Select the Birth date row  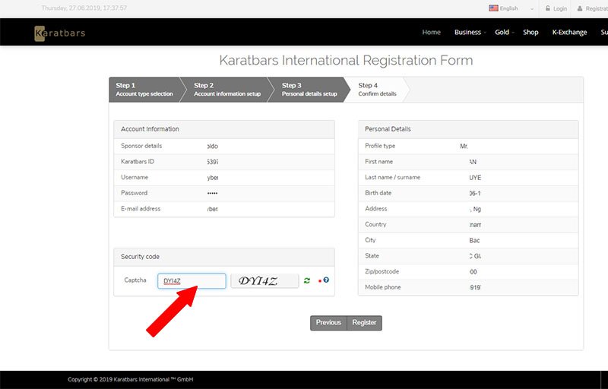[x=468, y=193]
